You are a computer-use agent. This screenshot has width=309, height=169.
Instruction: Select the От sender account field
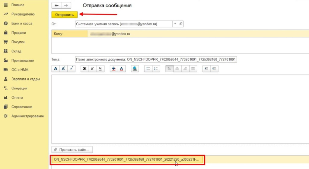(x=124, y=24)
